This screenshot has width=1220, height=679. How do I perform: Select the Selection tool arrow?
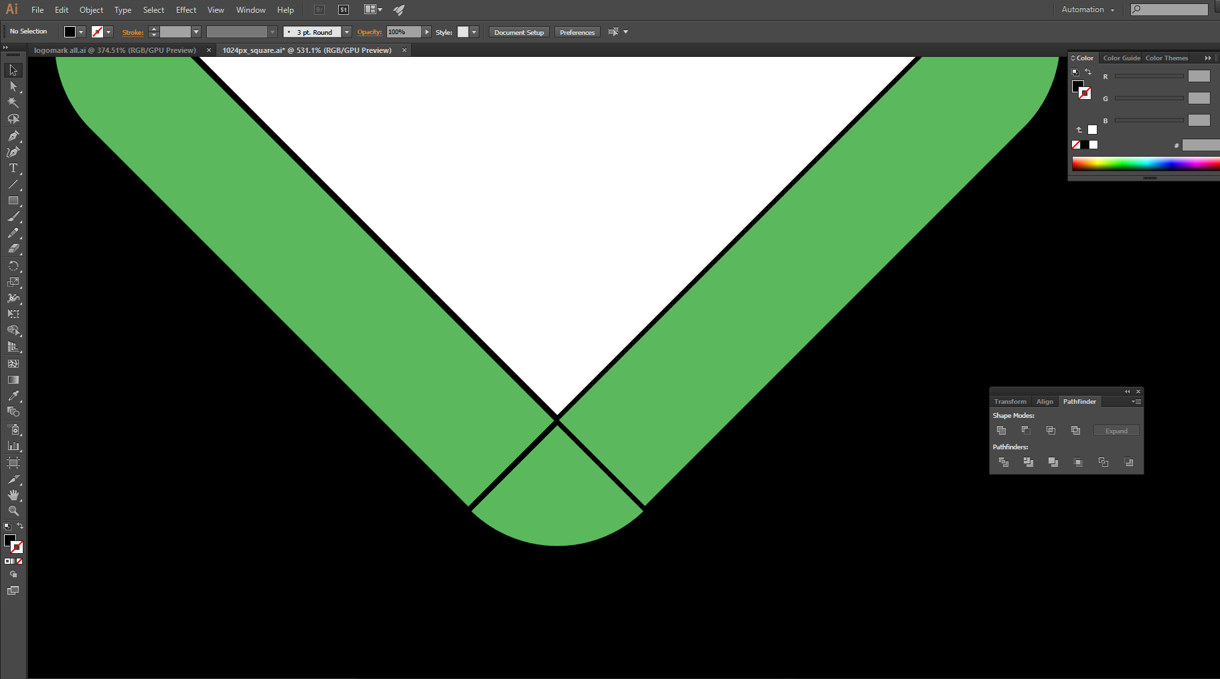(13, 70)
